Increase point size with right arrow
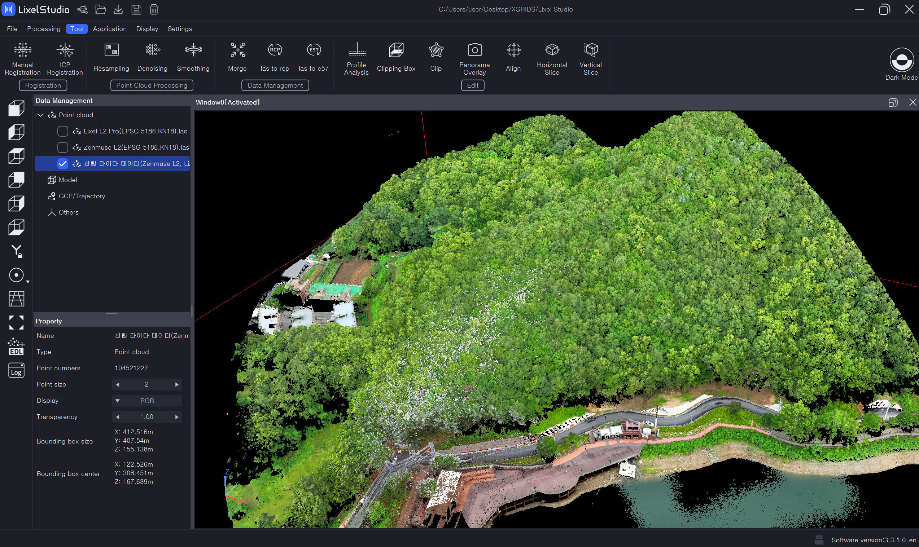Viewport: 919px width, 547px height. point(177,384)
